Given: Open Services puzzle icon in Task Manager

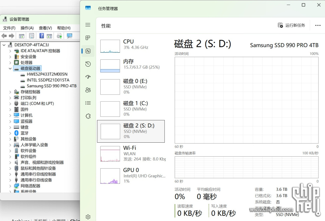Looking at the screenshot, I should click(x=88, y=116).
